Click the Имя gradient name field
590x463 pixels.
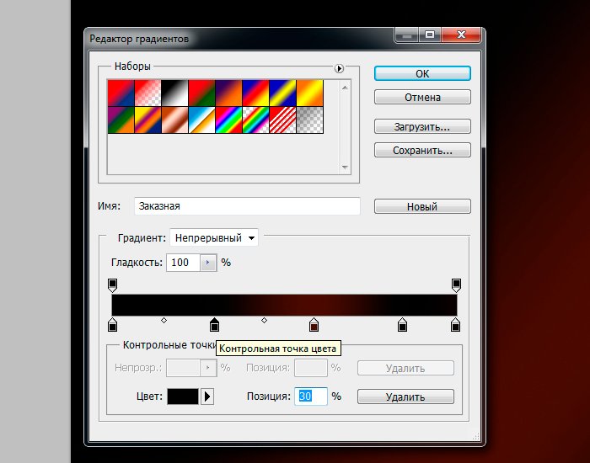247,205
